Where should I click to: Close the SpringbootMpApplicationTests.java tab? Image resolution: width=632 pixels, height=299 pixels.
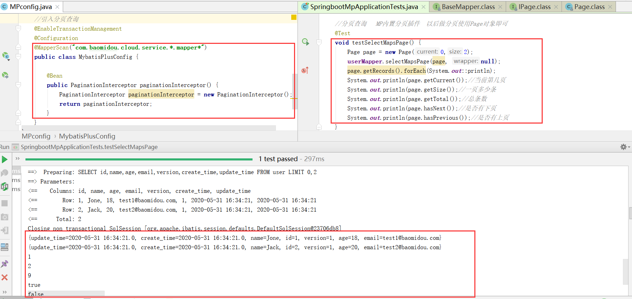click(x=423, y=7)
